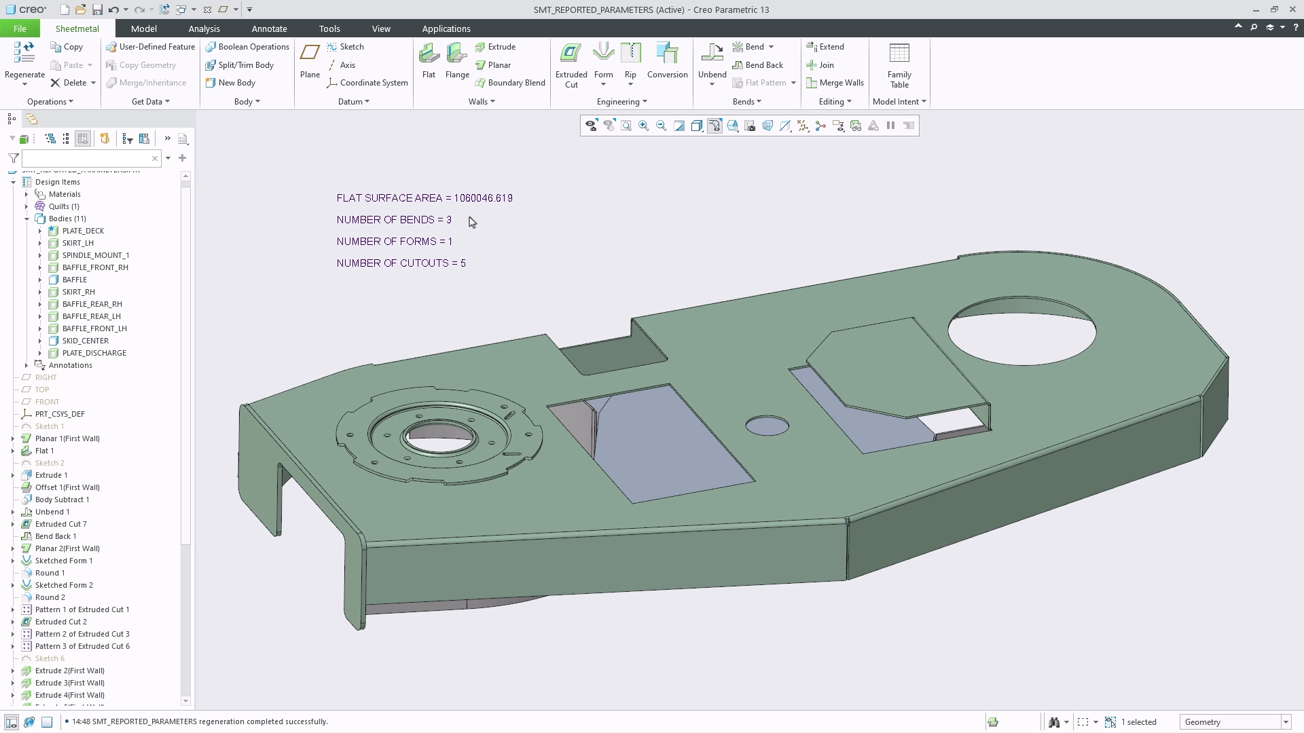Toggle datum display filters in graphics toolbar
1304x733 pixels.
[x=803, y=126]
